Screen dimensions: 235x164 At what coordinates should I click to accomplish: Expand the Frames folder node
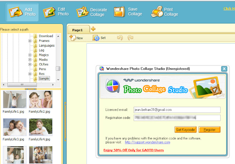[x=30, y=41]
